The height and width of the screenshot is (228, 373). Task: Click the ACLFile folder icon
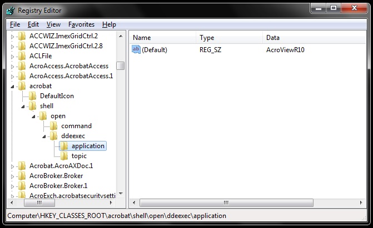coord(22,56)
